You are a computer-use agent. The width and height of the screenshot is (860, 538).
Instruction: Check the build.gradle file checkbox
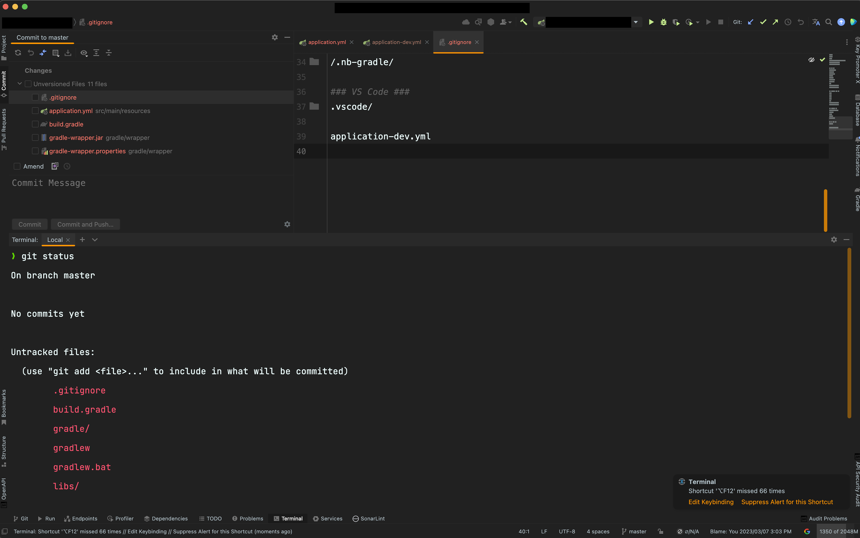[x=35, y=124]
